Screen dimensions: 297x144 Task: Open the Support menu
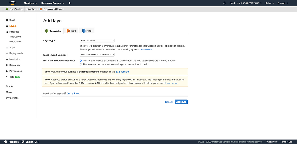pos(283,3)
